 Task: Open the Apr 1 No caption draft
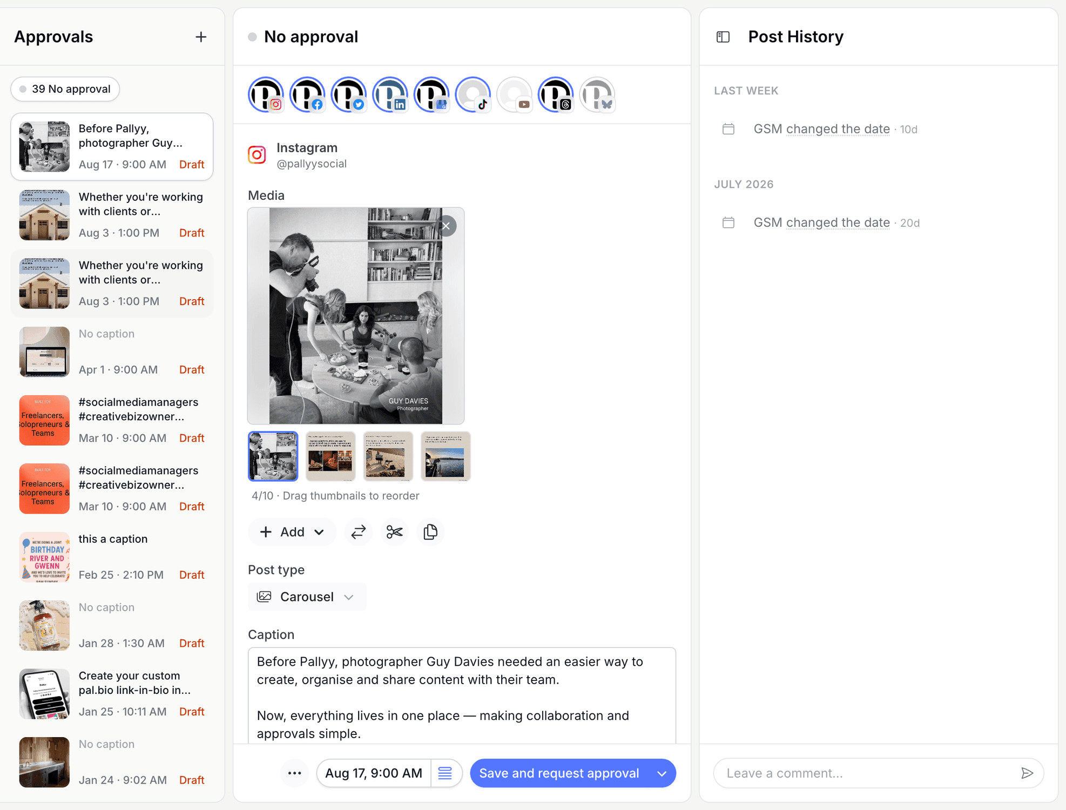click(112, 352)
